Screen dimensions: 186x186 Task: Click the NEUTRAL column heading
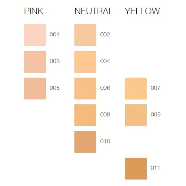94,11
